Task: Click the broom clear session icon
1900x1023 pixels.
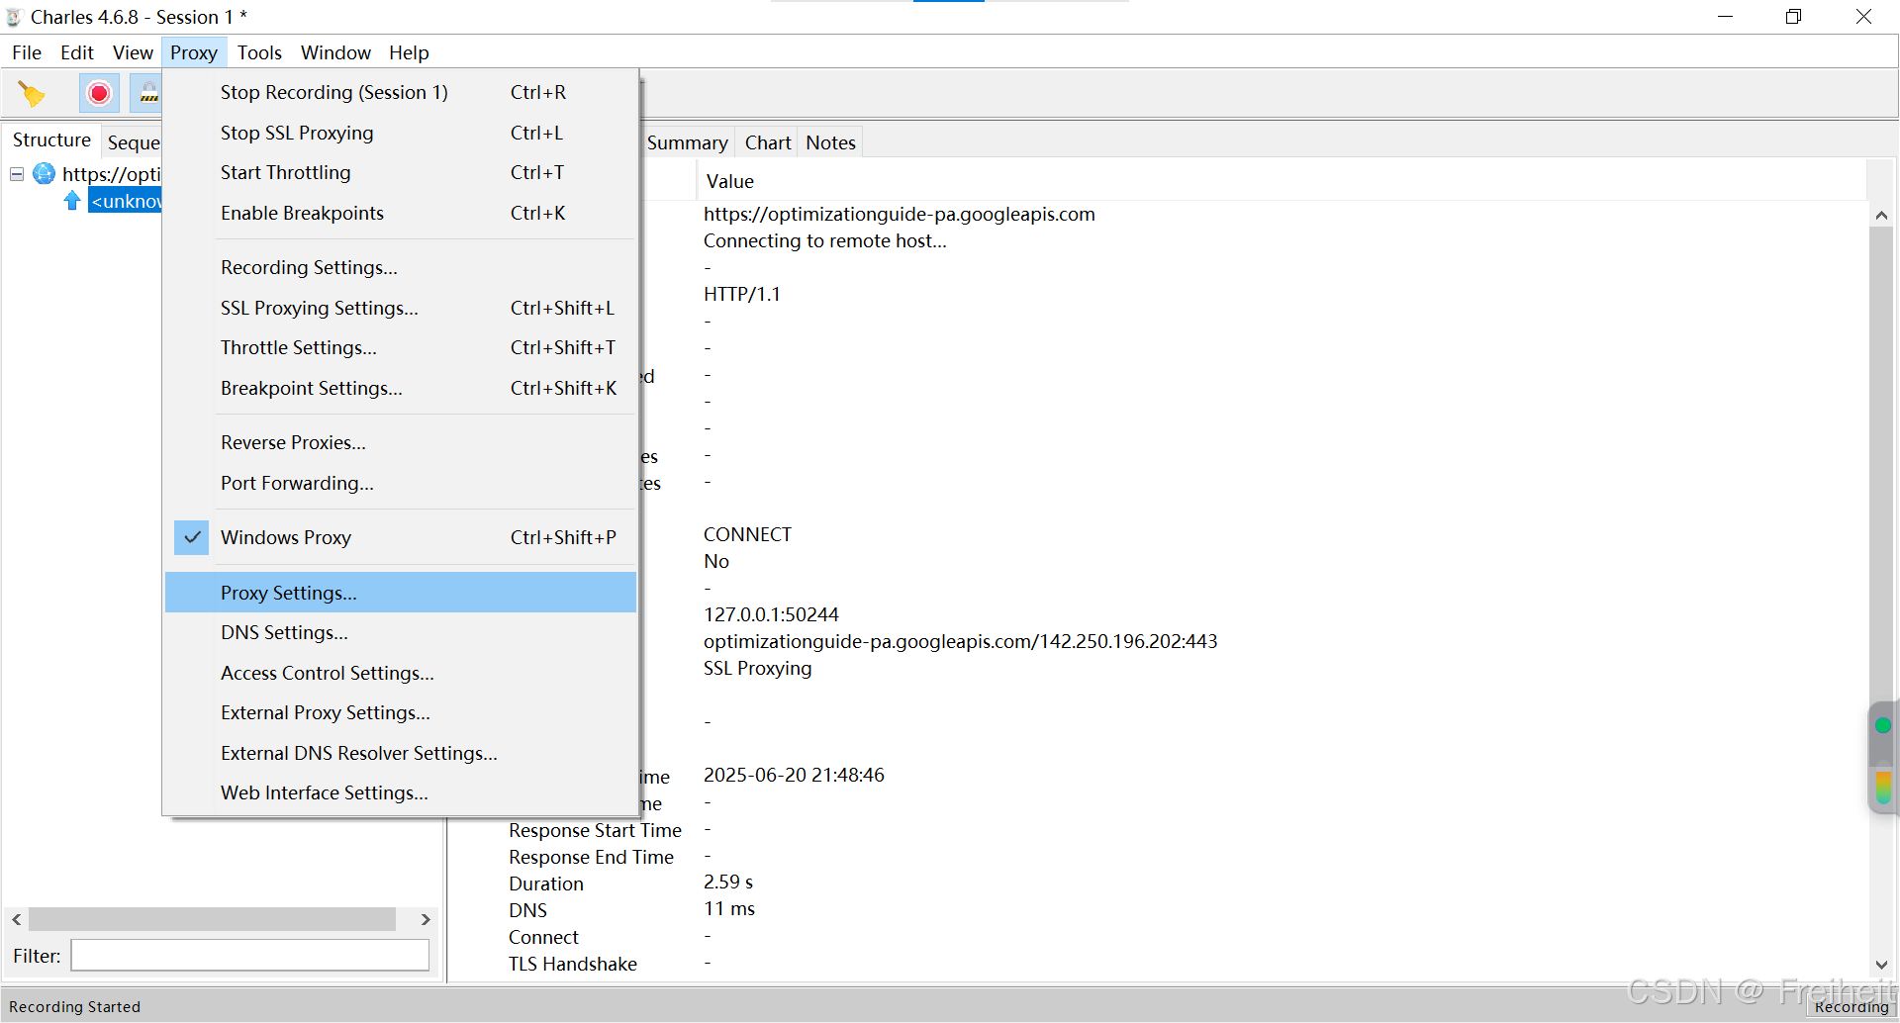Action: pyautogui.click(x=32, y=94)
